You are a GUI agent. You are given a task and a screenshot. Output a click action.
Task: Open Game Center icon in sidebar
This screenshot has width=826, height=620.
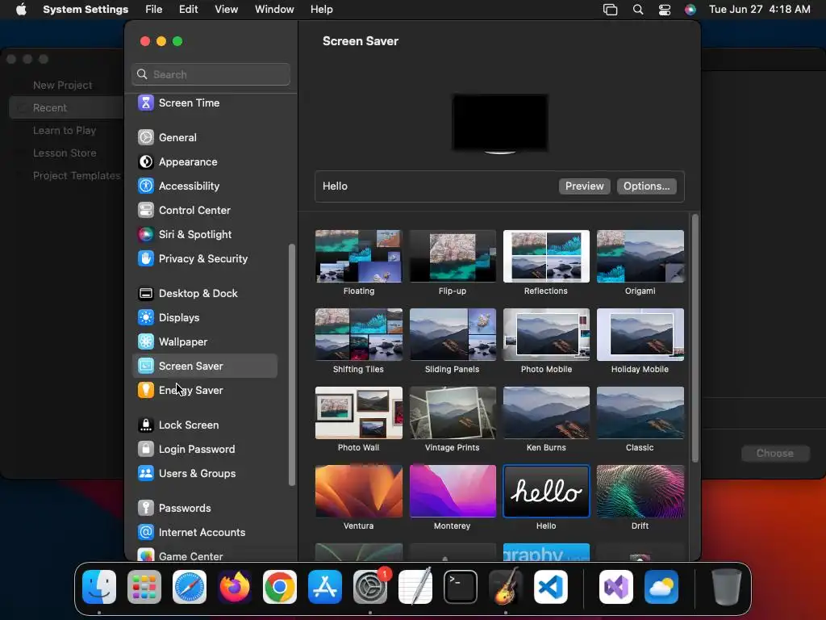146,555
